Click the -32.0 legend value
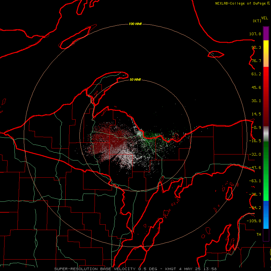Viewport: 271px width, 271px height. click(x=255, y=154)
